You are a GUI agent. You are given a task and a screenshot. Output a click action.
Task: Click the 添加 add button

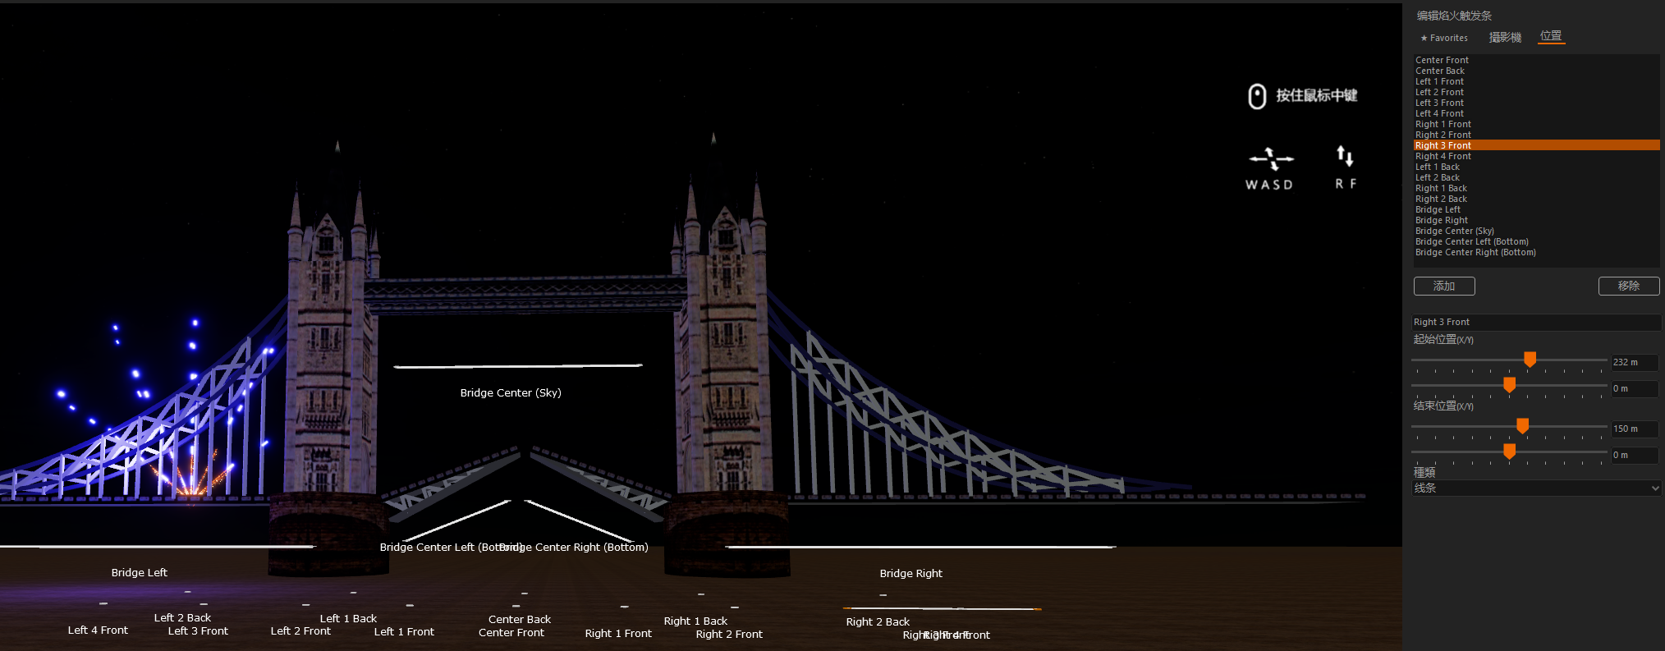(1444, 286)
